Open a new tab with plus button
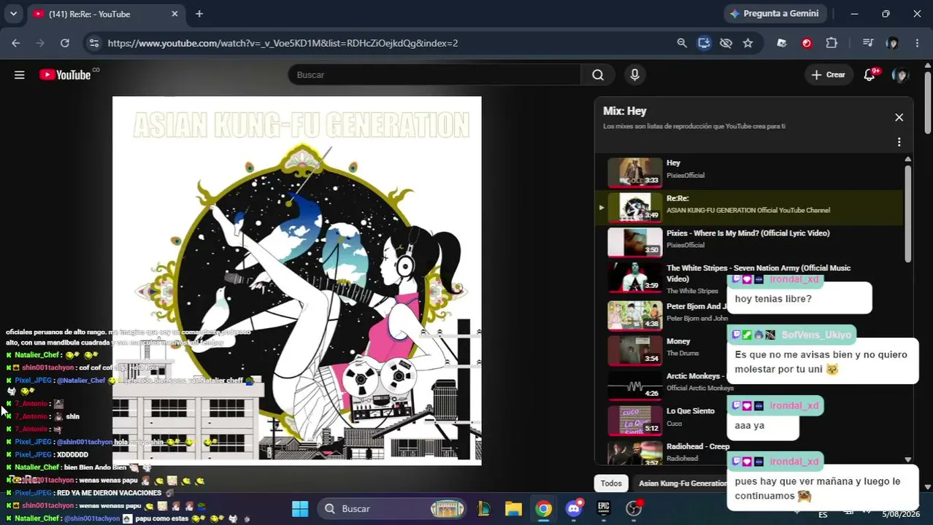 click(199, 14)
